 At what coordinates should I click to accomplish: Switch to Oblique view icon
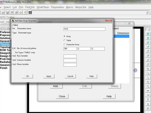point(148,38)
